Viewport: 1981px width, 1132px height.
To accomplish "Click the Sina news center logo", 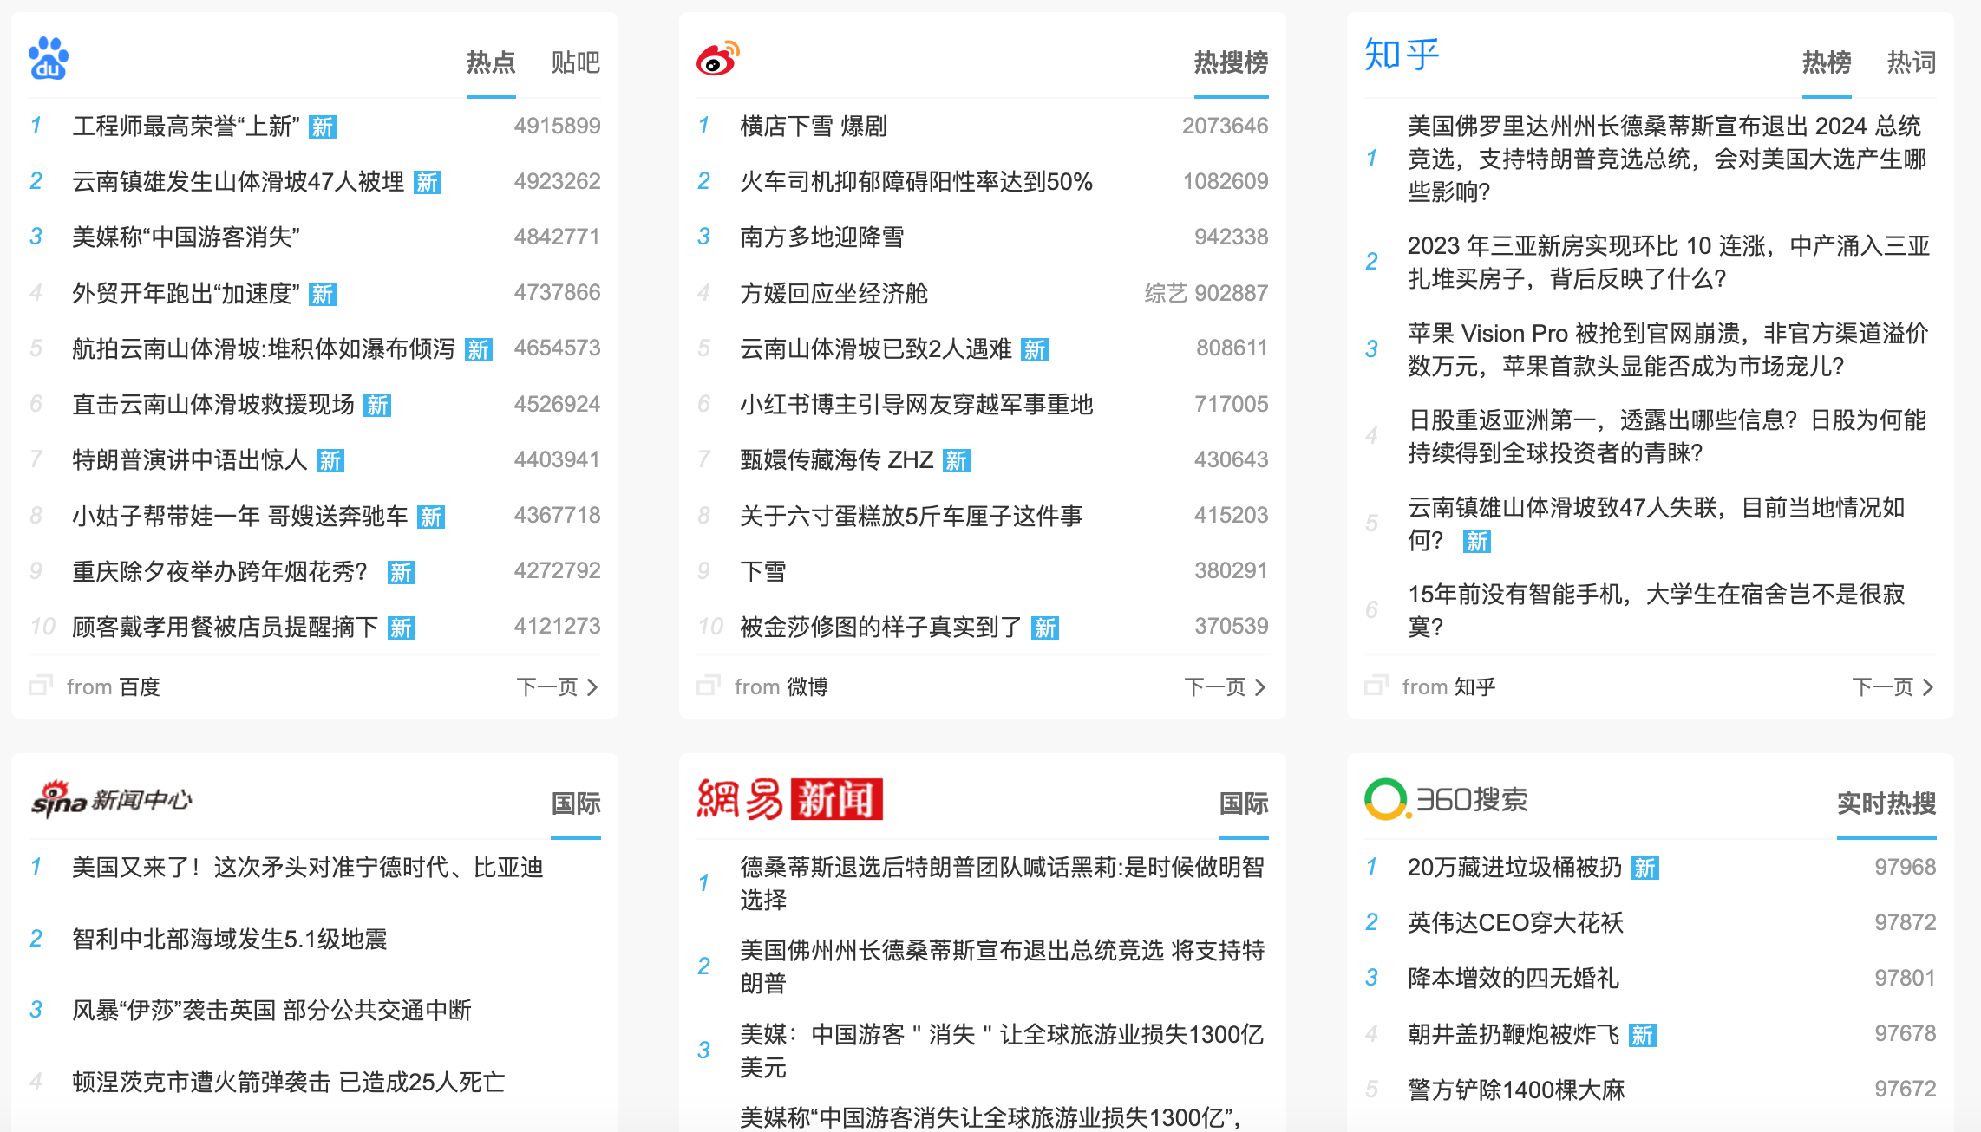I will coord(111,799).
